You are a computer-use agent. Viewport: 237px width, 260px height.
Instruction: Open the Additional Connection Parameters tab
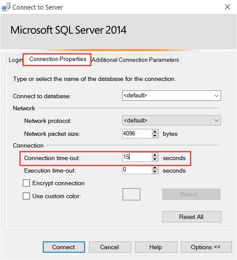click(x=136, y=60)
